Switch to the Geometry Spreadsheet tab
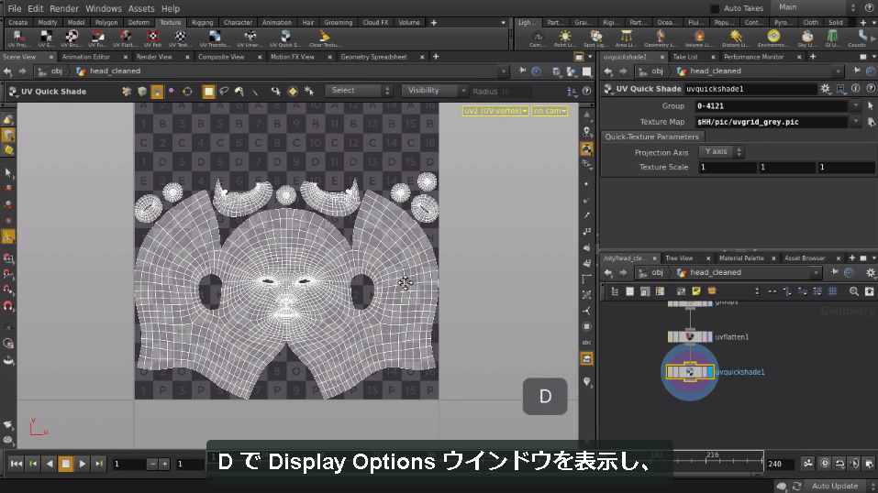Viewport: 878px width, 493px height. [x=373, y=57]
